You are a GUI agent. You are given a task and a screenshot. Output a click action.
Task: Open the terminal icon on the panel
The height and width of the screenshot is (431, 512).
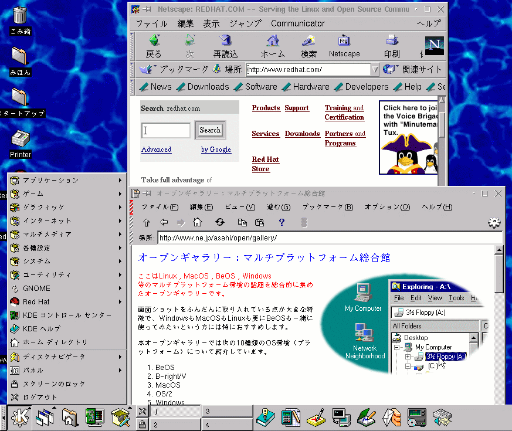click(x=341, y=418)
